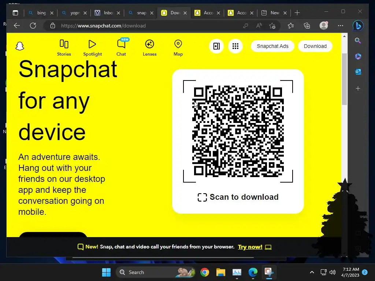Open the Favorites list
This screenshot has width=375, height=281.
click(290, 26)
